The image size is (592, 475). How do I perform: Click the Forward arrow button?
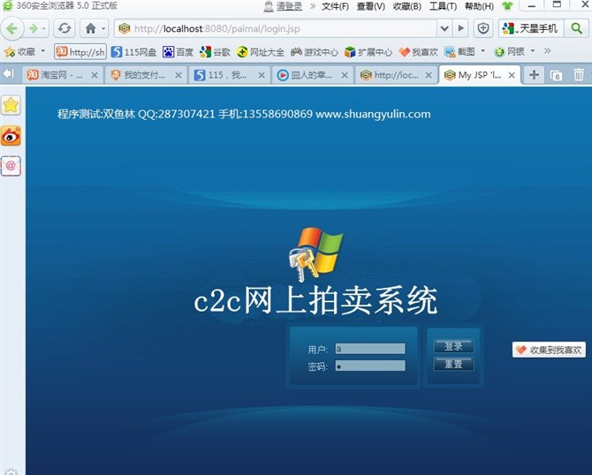point(34,28)
